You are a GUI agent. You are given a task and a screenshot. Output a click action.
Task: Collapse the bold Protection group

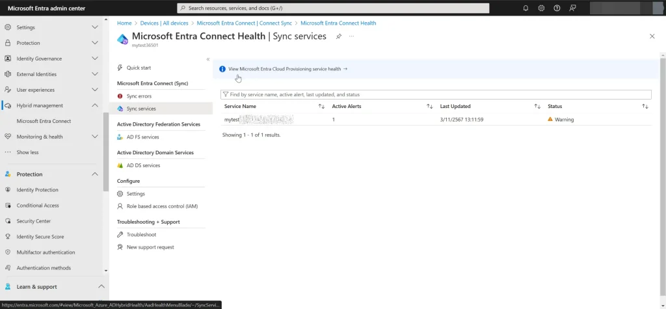95,174
